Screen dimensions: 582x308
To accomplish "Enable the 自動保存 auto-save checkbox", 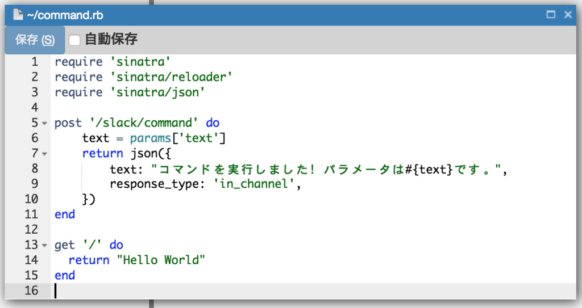I will coord(74,40).
